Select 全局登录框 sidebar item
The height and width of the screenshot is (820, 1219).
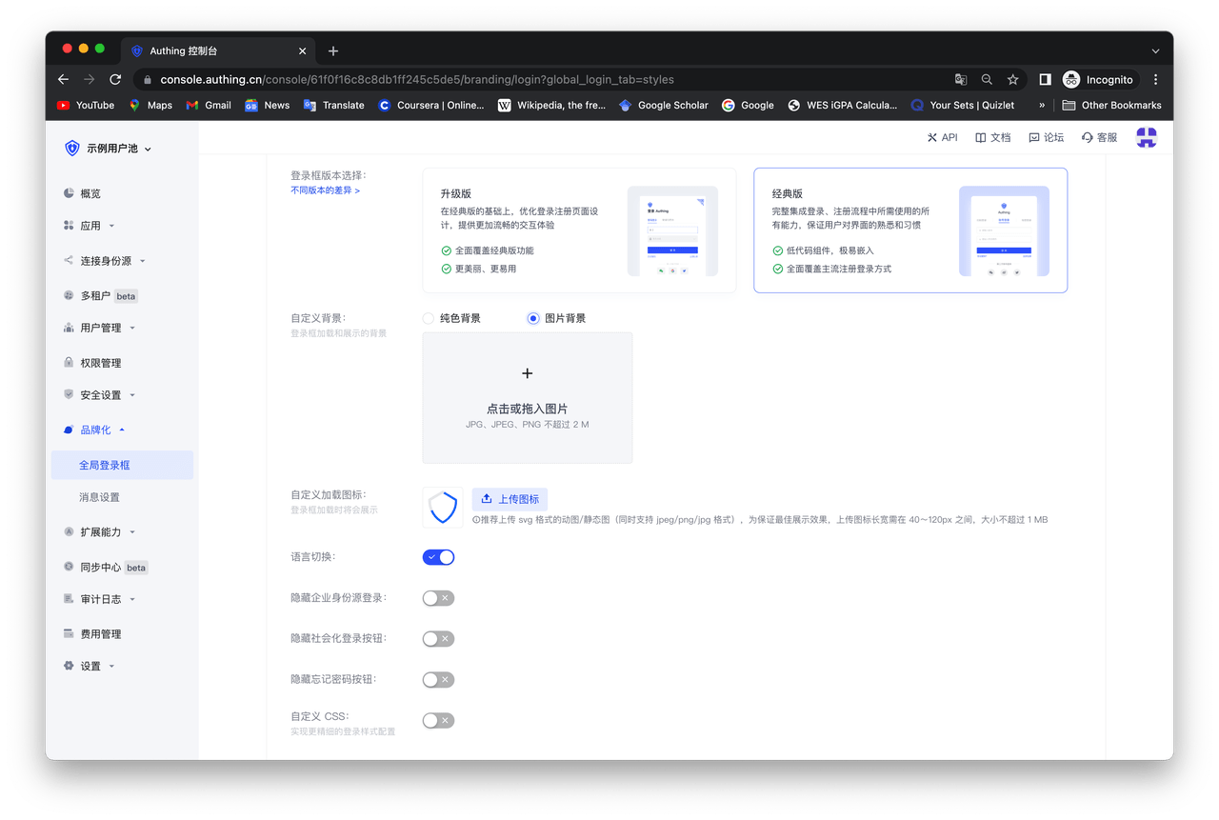pos(104,466)
